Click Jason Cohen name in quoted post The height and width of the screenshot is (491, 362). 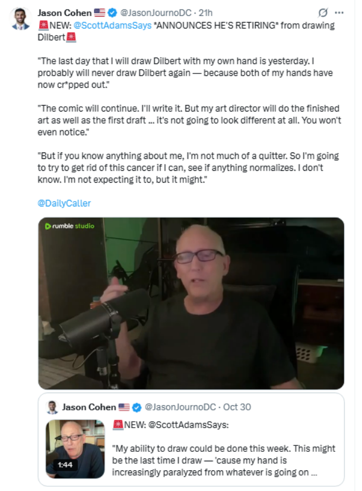89,407
